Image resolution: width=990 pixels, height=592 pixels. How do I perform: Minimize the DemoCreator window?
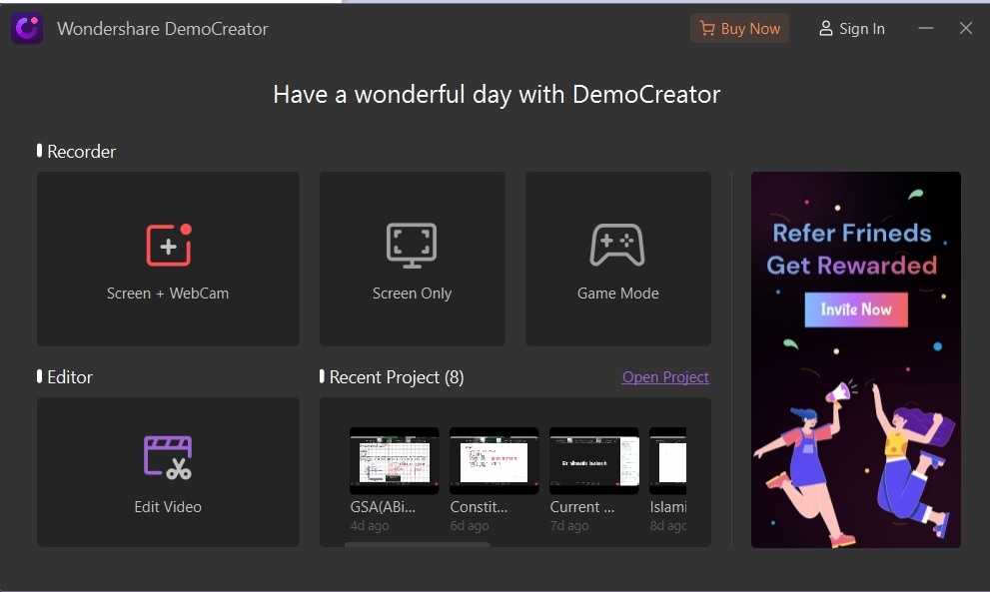coord(926,28)
